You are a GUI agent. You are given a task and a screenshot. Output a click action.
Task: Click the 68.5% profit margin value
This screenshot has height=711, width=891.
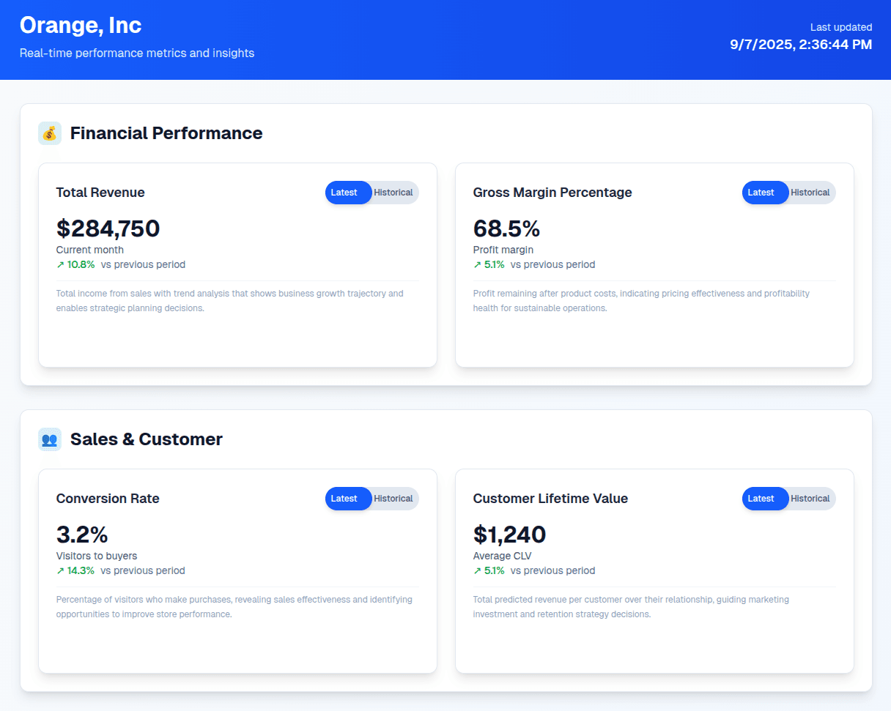click(x=506, y=228)
